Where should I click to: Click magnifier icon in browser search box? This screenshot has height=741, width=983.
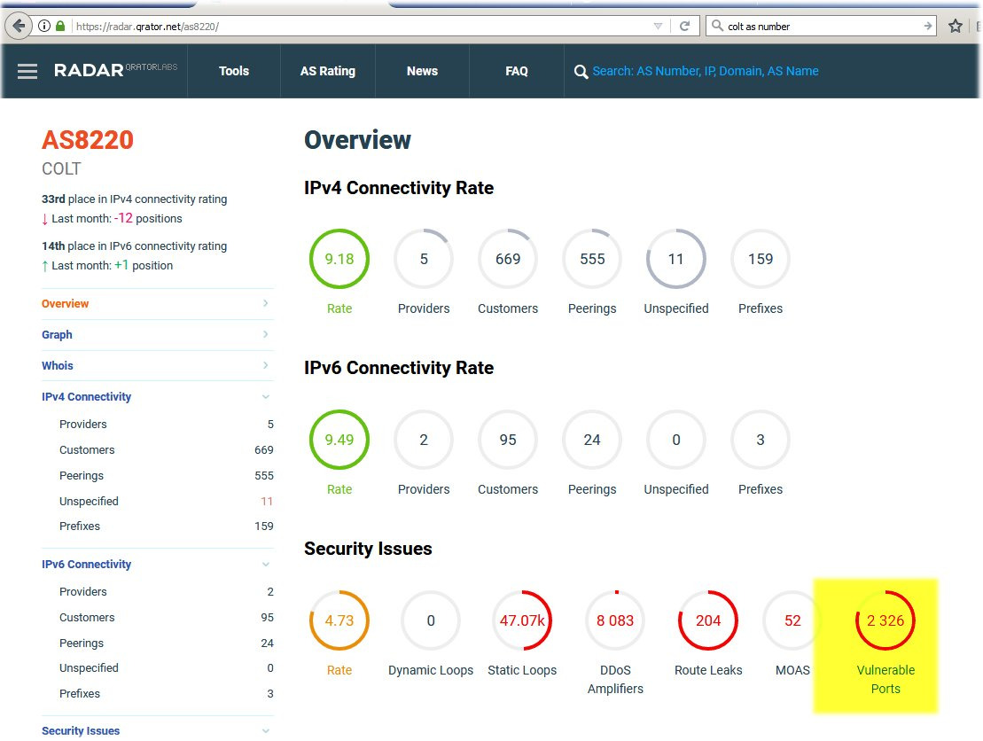pyautogui.click(x=717, y=26)
